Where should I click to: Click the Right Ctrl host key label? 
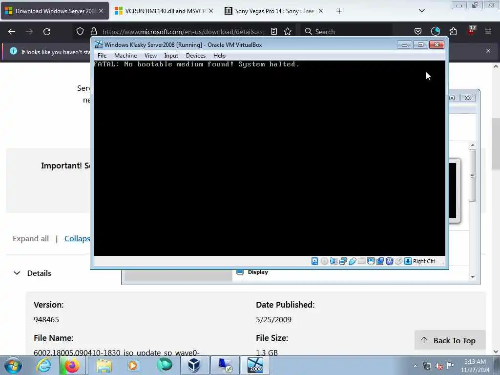click(424, 261)
